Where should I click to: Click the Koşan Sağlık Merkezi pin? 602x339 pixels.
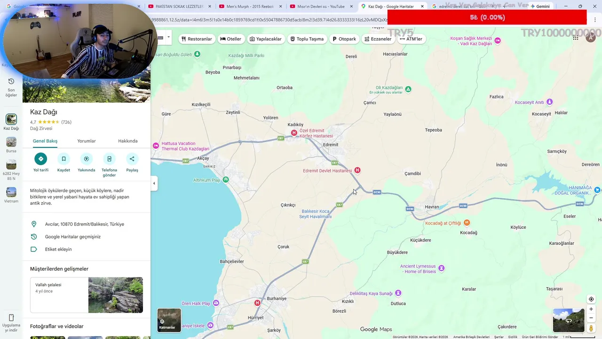498,40
